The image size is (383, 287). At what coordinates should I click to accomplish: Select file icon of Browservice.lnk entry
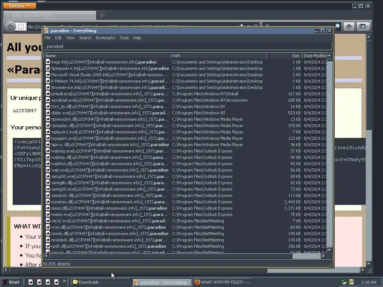(x=48, y=87)
